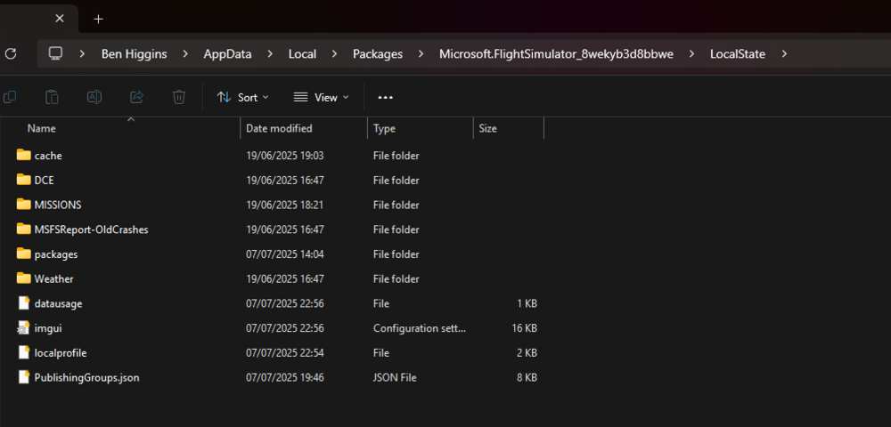The height and width of the screenshot is (427, 891).
Task: Click the Share icon in toolbar
Action: [136, 97]
